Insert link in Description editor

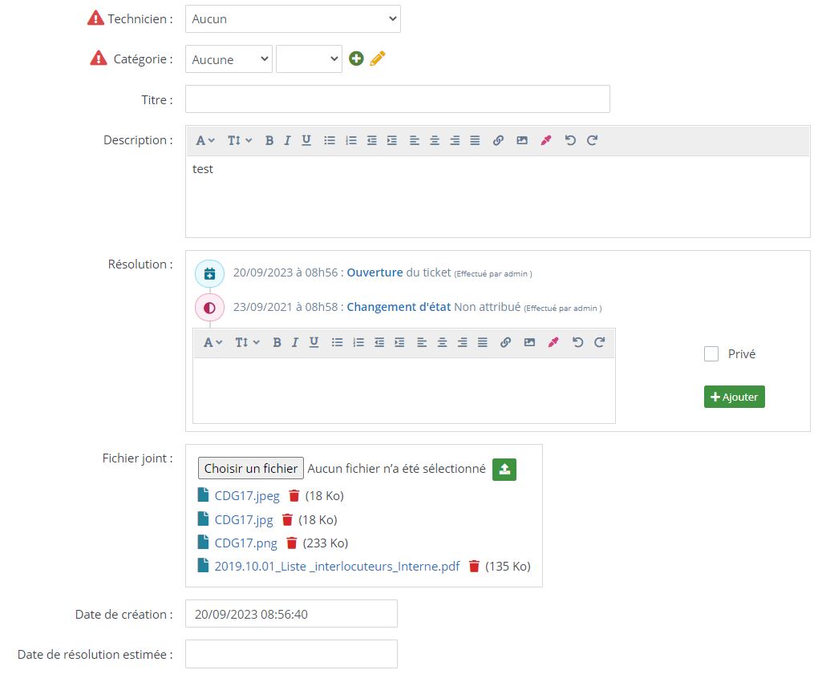(499, 140)
